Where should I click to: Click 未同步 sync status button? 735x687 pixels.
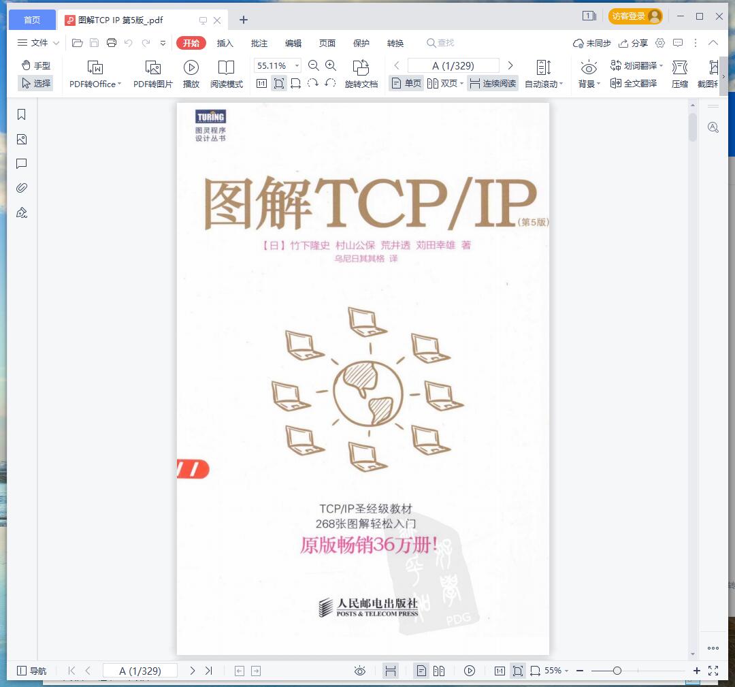(x=591, y=44)
